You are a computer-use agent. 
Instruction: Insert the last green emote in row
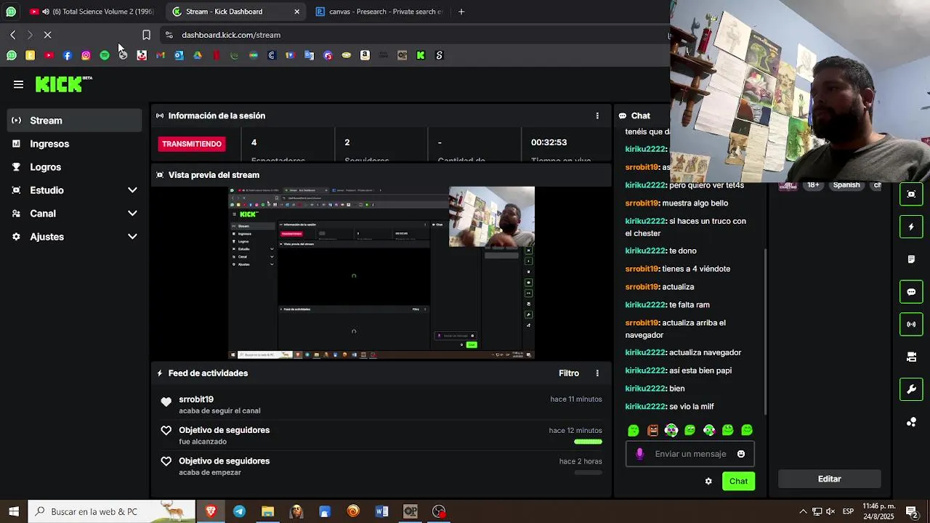coord(746,430)
